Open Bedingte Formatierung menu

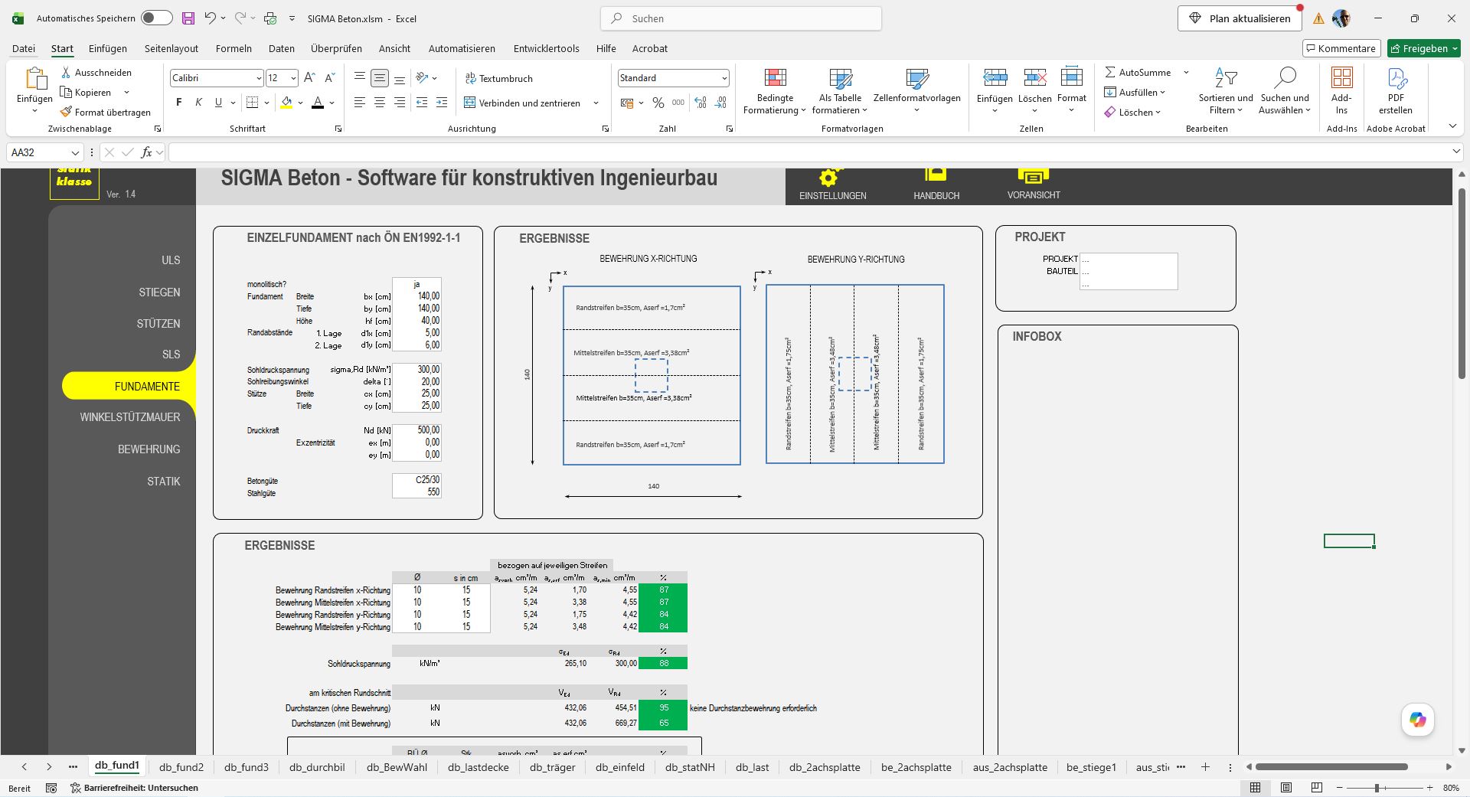[x=775, y=92]
